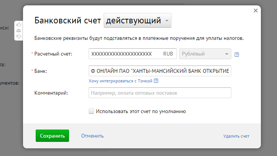Select the 'Комментарий' text field
This screenshot has height=156, width=277.
[160, 93]
